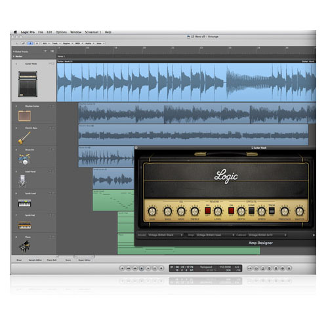Click the Synth Pad keyboard icon
328x314 pixels.
tap(24, 225)
